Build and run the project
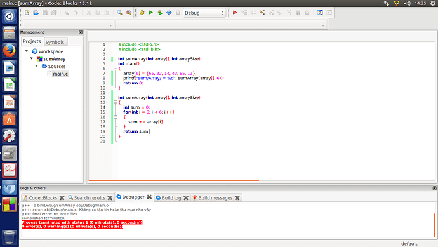The image size is (438, 247). pyautogui.click(x=160, y=13)
